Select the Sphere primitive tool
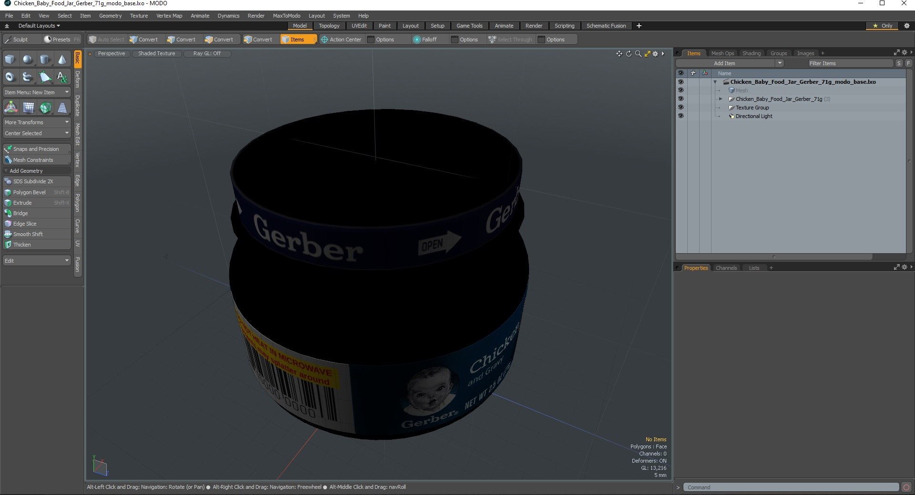915x495 pixels. [x=28, y=59]
